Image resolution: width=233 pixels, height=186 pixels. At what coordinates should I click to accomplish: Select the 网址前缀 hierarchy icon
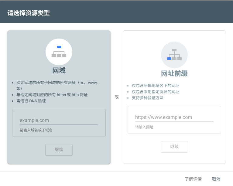coord(174,55)
